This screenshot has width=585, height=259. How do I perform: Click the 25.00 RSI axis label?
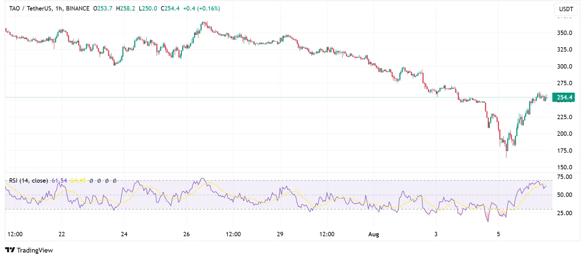pos(564,213)
